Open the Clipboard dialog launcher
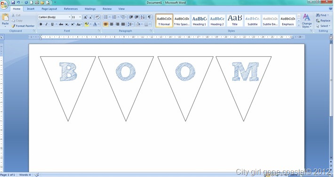335x177 pixels. pos(34,31)
